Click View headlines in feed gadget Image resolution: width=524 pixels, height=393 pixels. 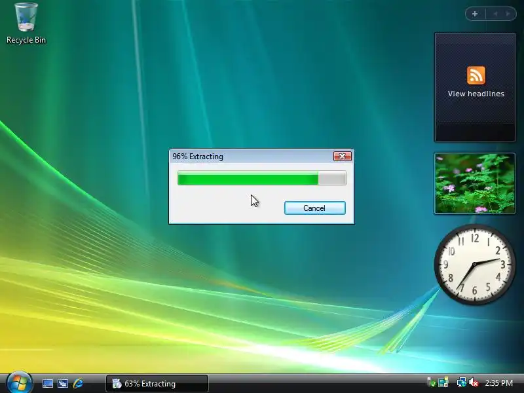[476, 94]
